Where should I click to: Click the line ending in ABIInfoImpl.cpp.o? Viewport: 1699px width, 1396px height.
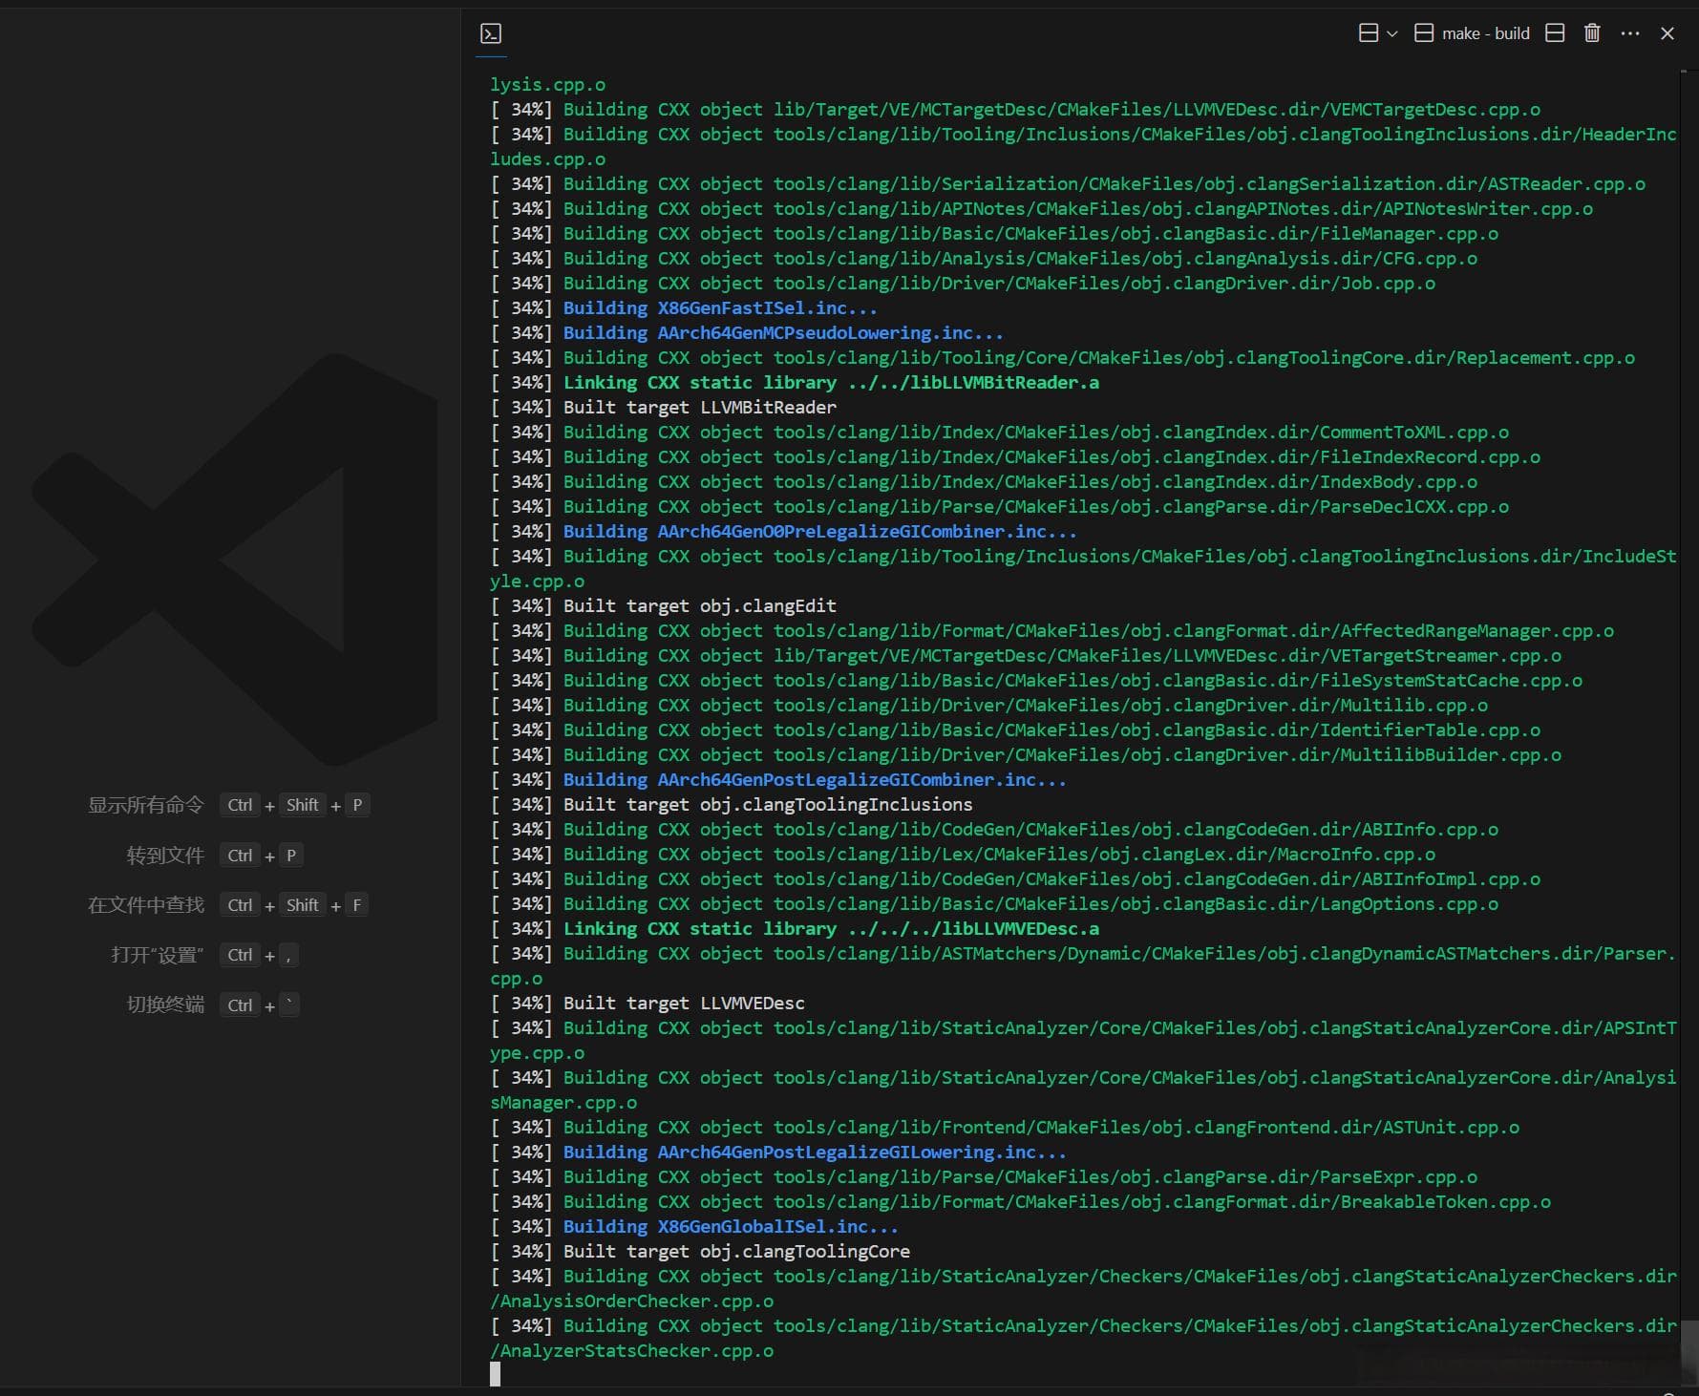(1015, 879)
